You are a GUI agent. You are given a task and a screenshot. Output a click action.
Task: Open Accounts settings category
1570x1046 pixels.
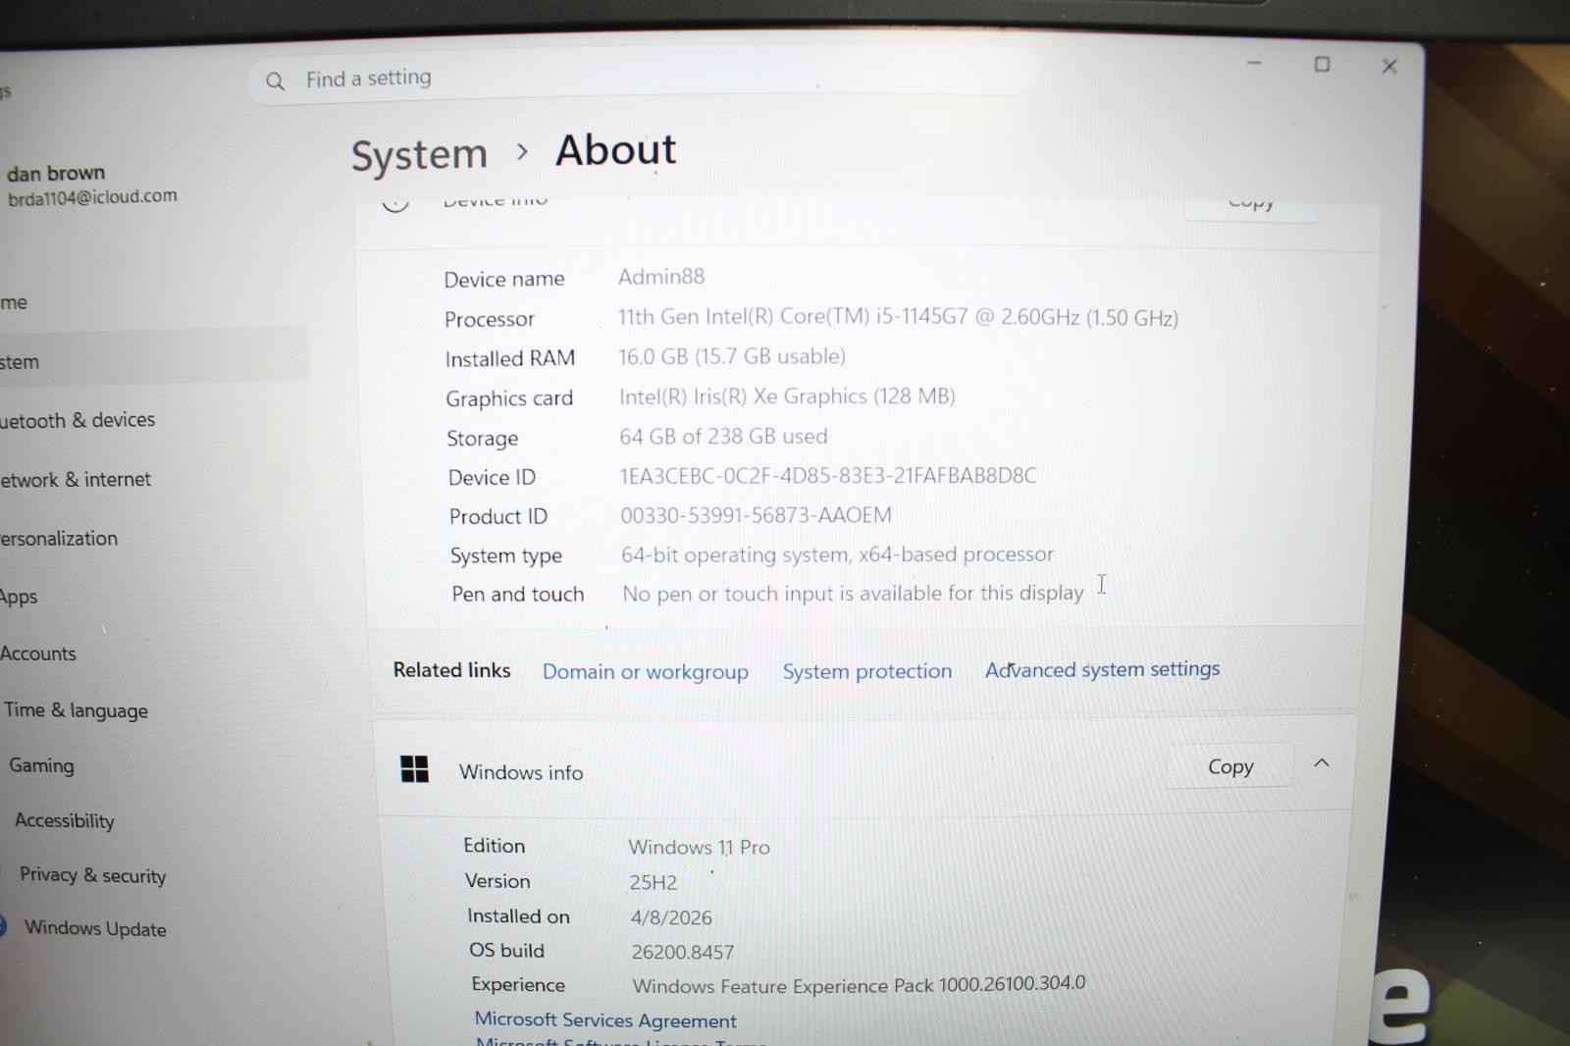[x=38, y=654]
